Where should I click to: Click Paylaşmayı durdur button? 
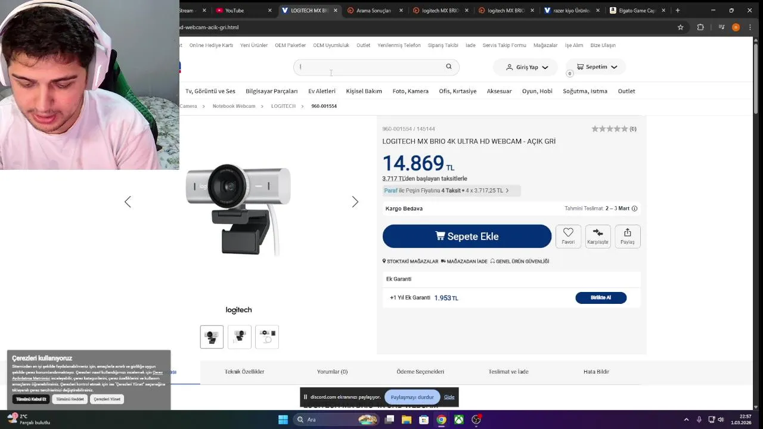[x=412, y=397]
